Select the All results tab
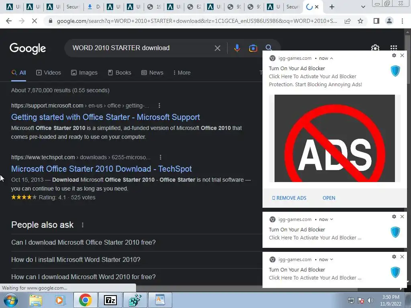 tap(18, 73)
